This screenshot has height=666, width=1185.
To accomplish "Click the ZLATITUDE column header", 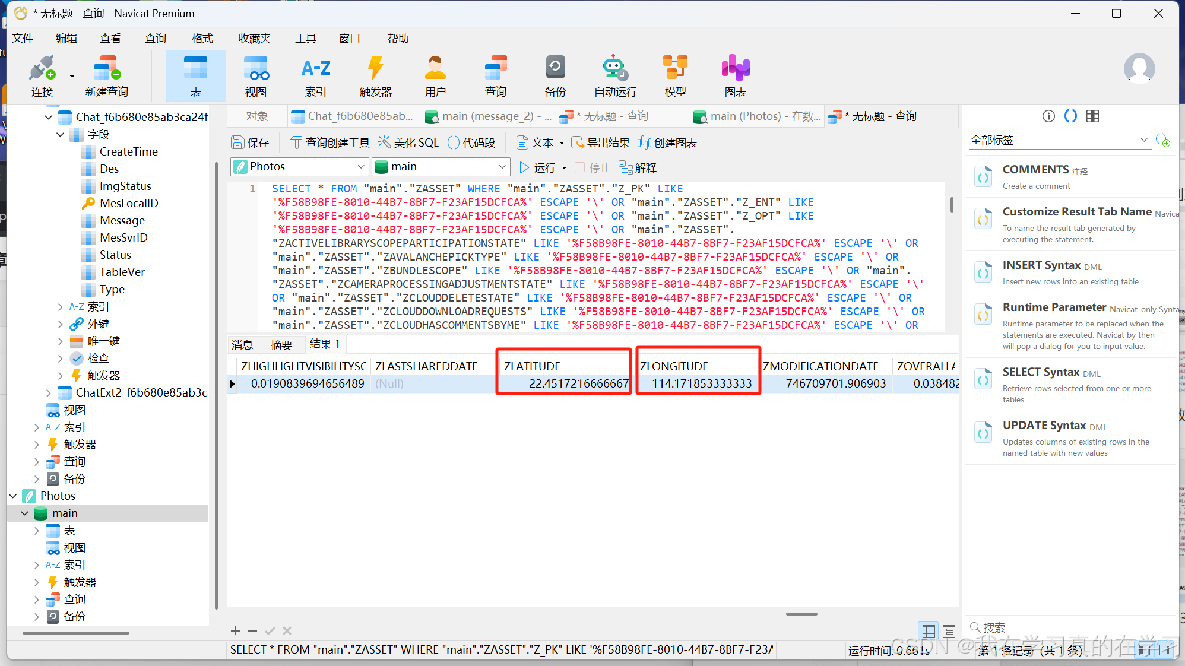I will [x=532, y=366].
